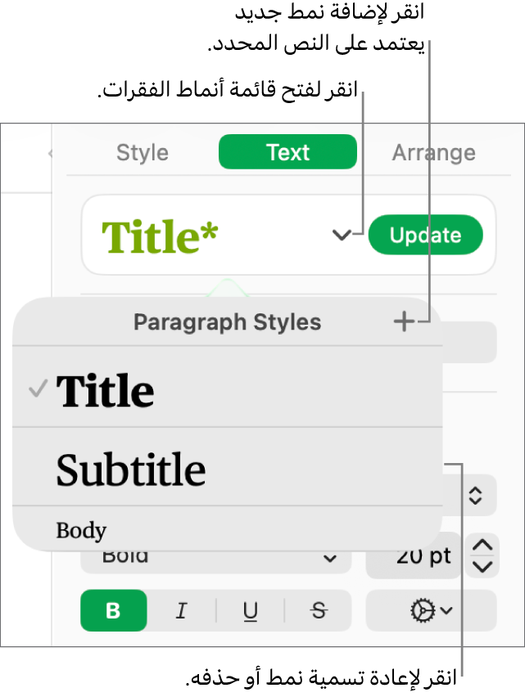Click the Update button

[425, 236]
